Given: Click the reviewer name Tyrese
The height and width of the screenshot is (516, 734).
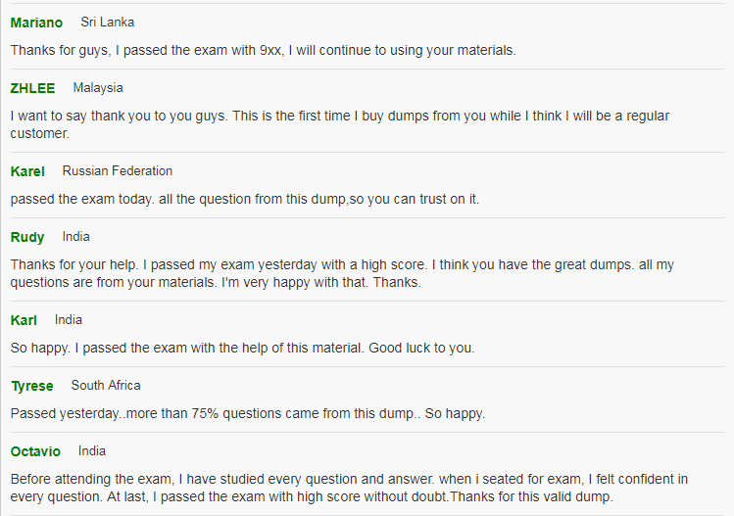Looking at the screenshot, I should click(x=31, y=386).
